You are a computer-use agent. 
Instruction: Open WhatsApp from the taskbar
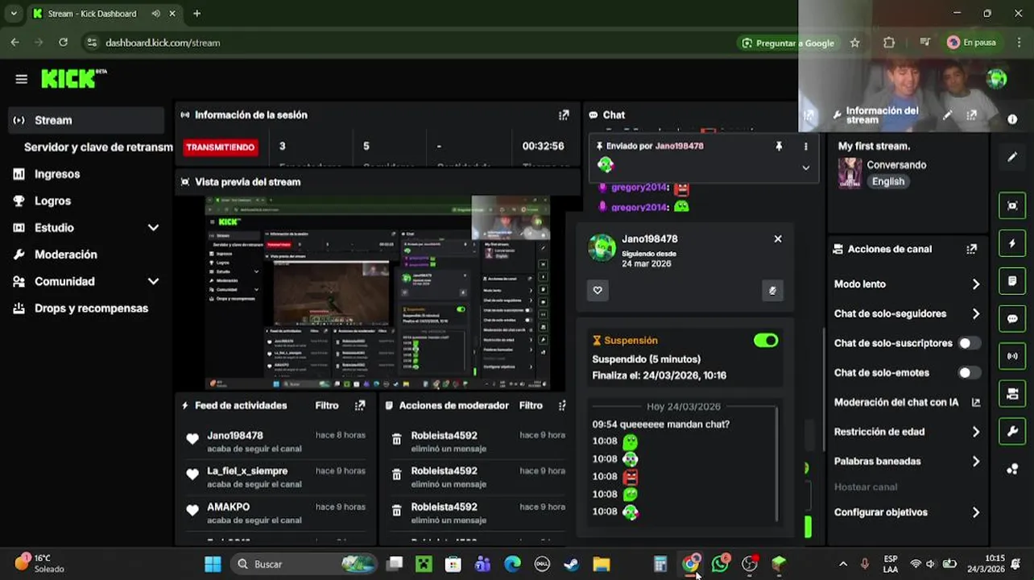point(720,564)
